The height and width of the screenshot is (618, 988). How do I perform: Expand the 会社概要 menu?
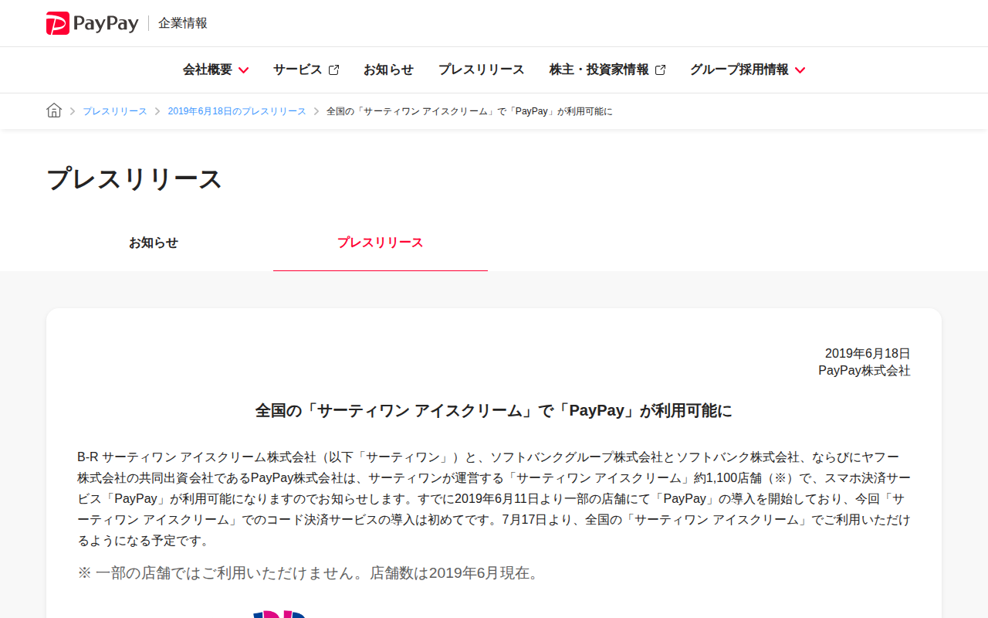tap(215, 70)
